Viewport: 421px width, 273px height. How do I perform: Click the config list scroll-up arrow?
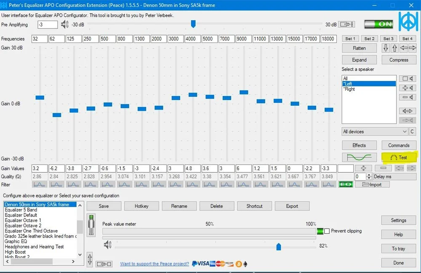[x=80, y=205]
